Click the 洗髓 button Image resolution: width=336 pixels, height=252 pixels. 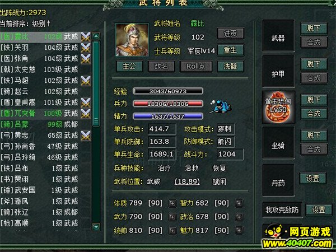pos(230,67)
